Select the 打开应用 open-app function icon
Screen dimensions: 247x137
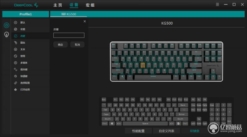pyautogui.click(x=15, y=89)
